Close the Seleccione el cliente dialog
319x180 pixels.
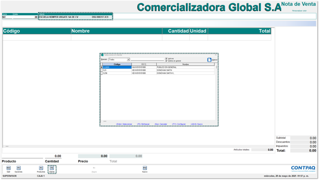coord(216,55)
